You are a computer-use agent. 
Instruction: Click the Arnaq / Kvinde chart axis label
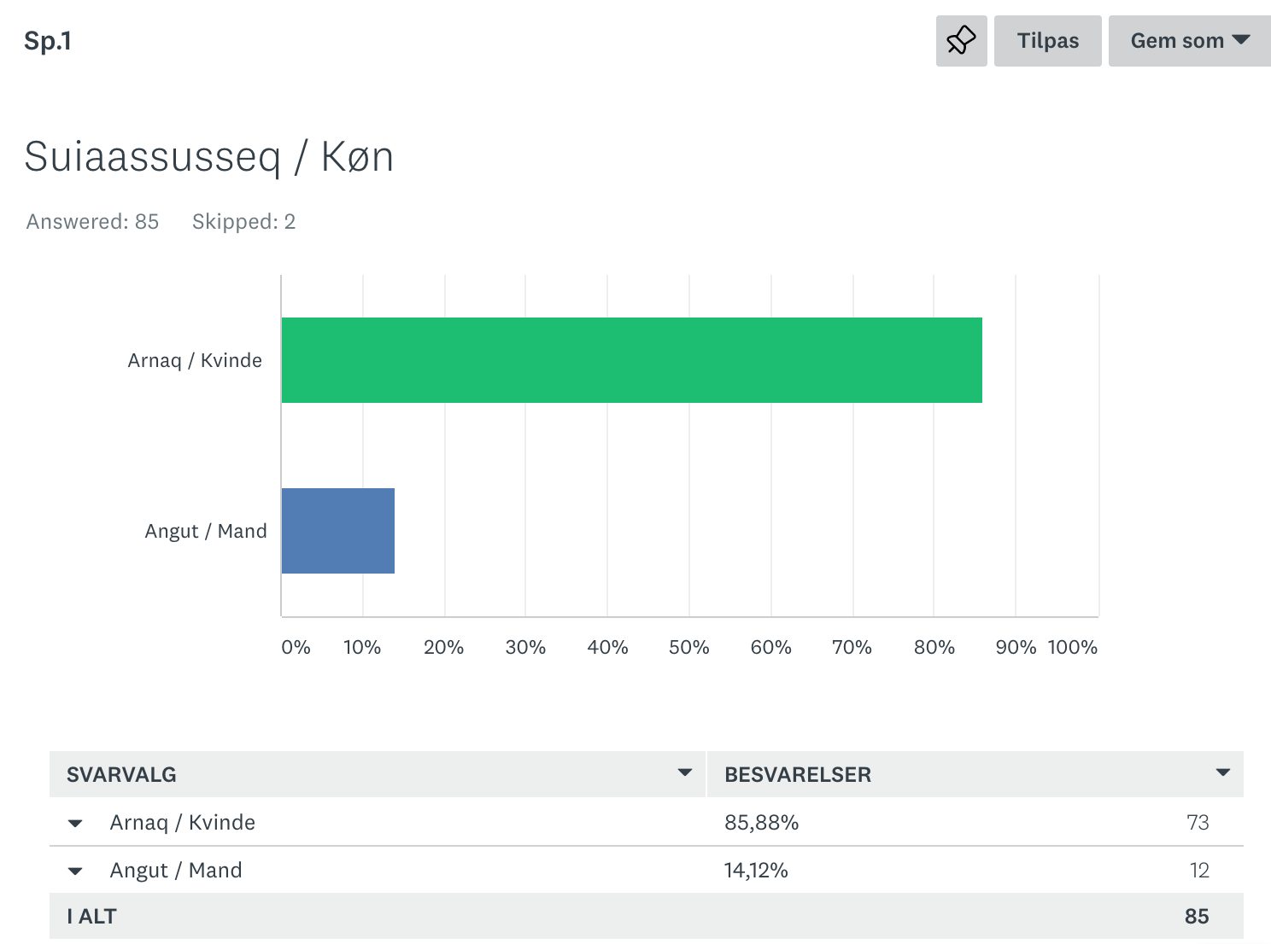click(195, 360)
